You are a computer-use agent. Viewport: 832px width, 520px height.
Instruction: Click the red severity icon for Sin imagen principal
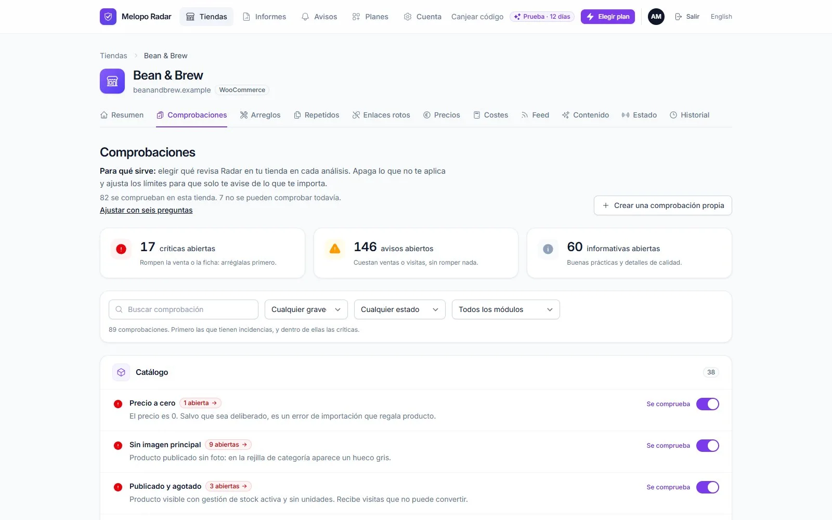click(118, 446)
